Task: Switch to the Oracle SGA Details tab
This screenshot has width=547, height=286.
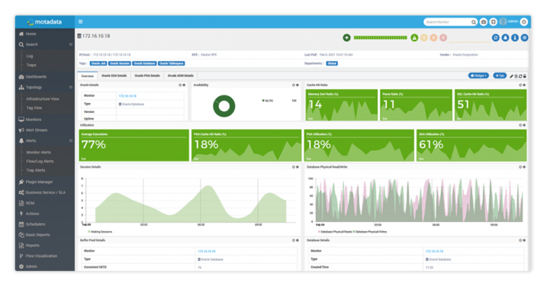Action: (114, 75)
